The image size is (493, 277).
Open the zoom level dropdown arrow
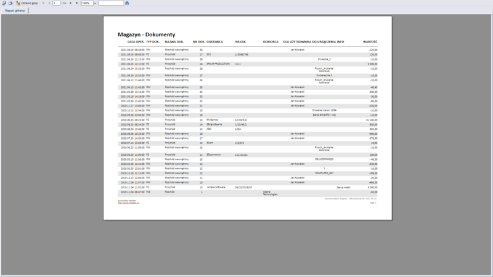(x=95, y=3)
